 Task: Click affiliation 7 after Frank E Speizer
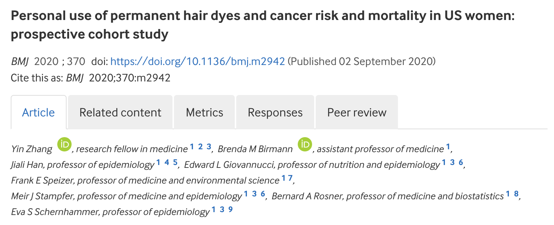[x=290, y=178]
